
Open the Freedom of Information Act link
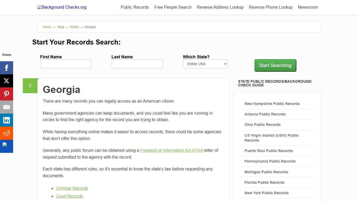click(172, 150)
